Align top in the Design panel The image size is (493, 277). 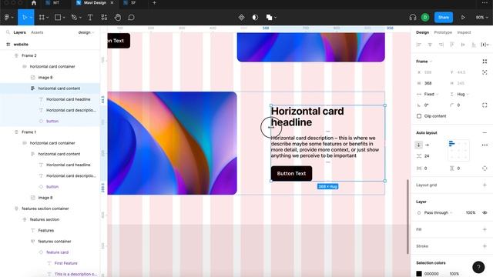point(452,45)
